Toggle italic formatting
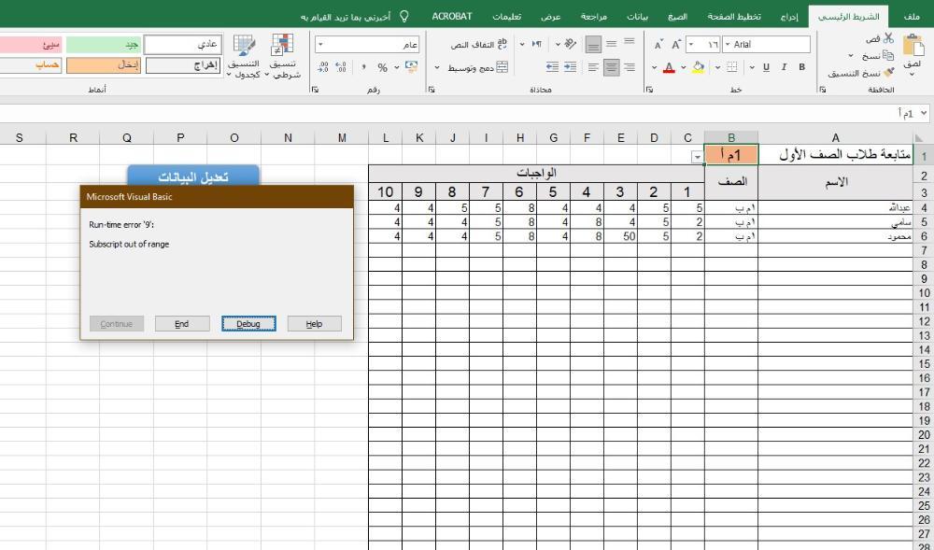The height and width of the screenshot is (550, 934). pos(785,67)
